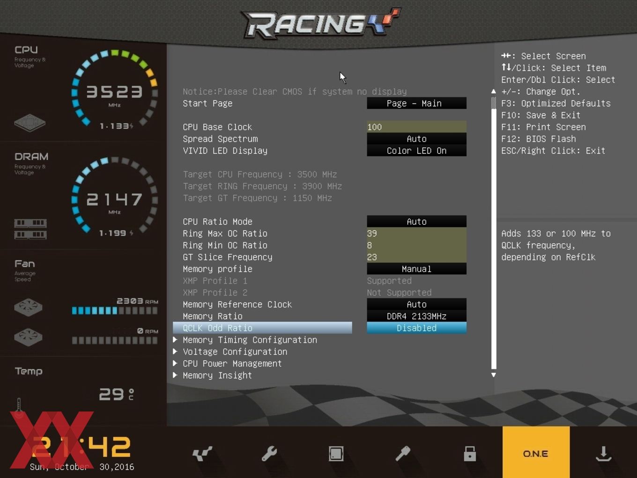The image size is (637, 478).
Task: Click the 'F10: Save & Exit' help line
Action: click(x=541, y=115)
